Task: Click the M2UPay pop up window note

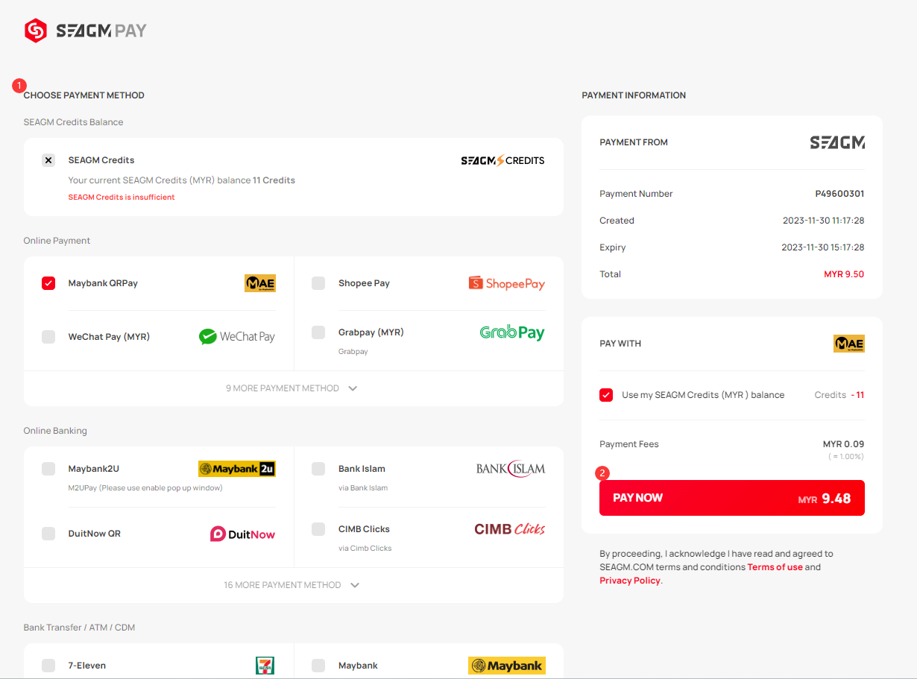Action: [145, 488]
